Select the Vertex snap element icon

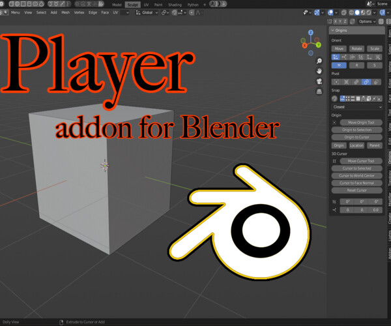347,98
